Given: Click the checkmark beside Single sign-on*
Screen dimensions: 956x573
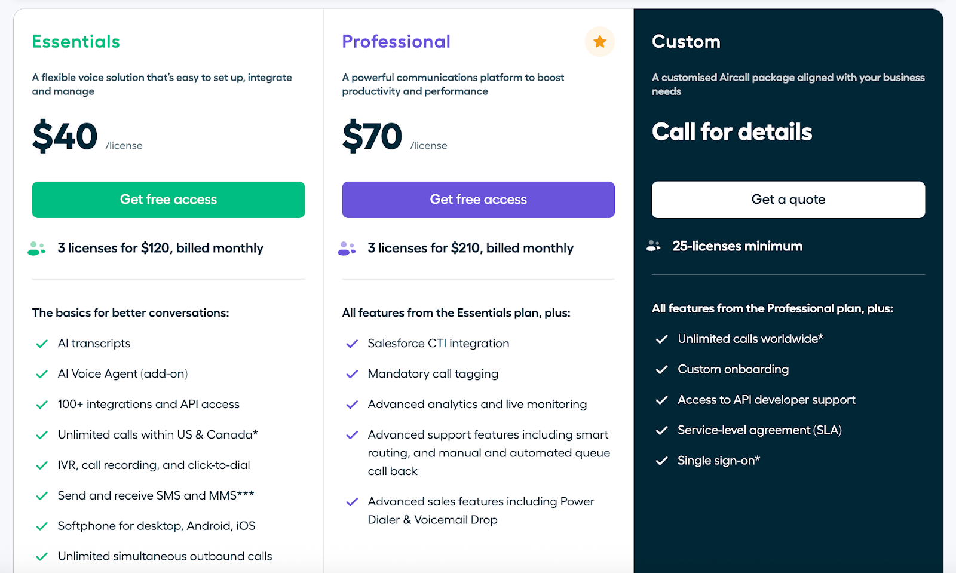Looking at the screenshot, I should tap(661, 460).
